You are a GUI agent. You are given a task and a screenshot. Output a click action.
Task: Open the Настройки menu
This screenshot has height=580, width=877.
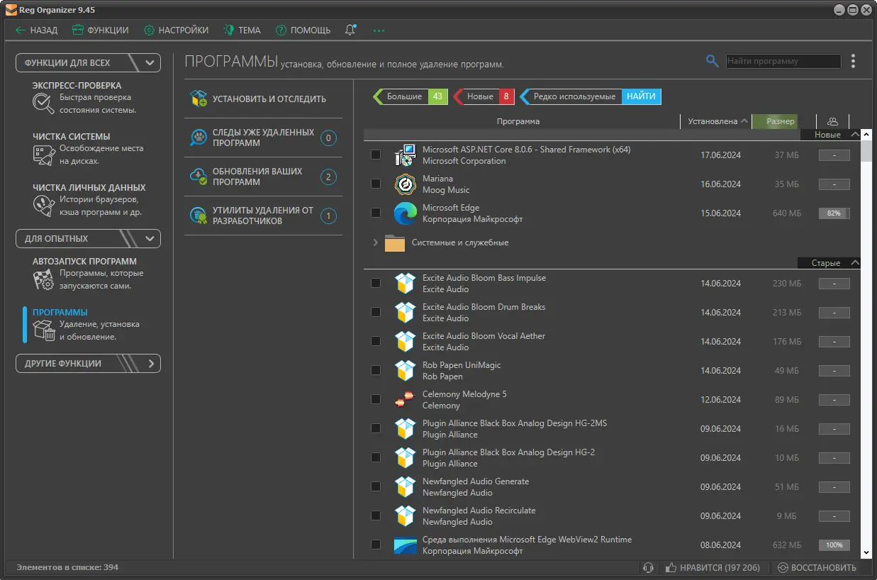pyautogui.click(x=176, y=30)
